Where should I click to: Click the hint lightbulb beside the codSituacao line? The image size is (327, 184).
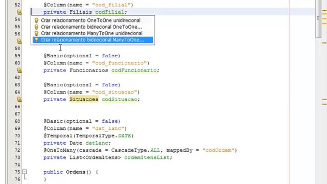(19, 99)
